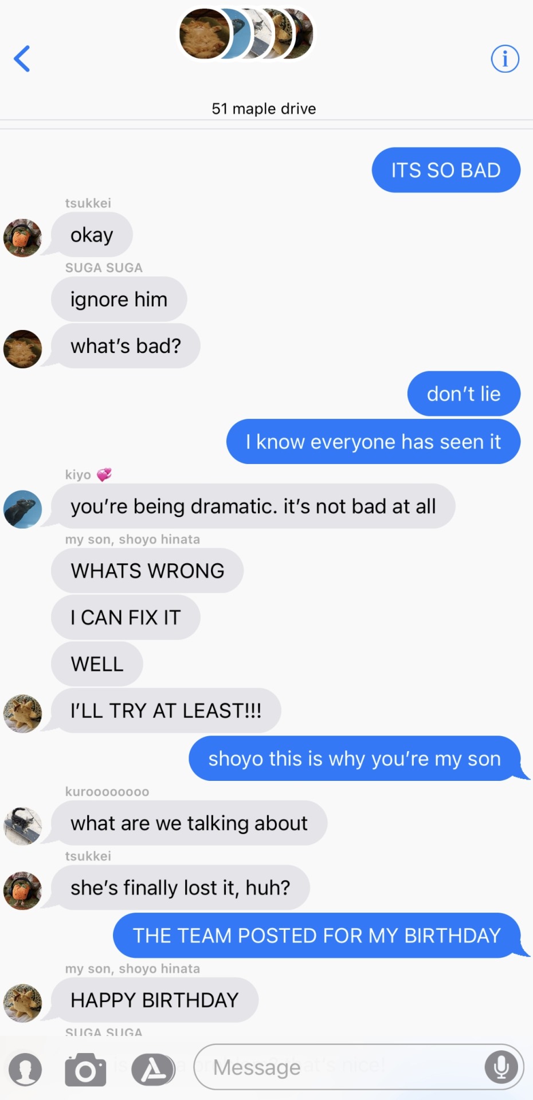Screen dimensions: 533x1100
Task: Select 'THE TEAM POSTED FOR MY BIRTHDAY' bubble
Action: coord(317,935)
